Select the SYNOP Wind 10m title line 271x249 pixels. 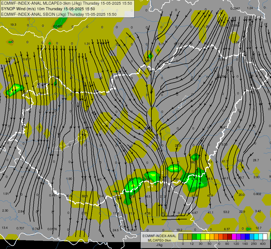click(48, 9)
